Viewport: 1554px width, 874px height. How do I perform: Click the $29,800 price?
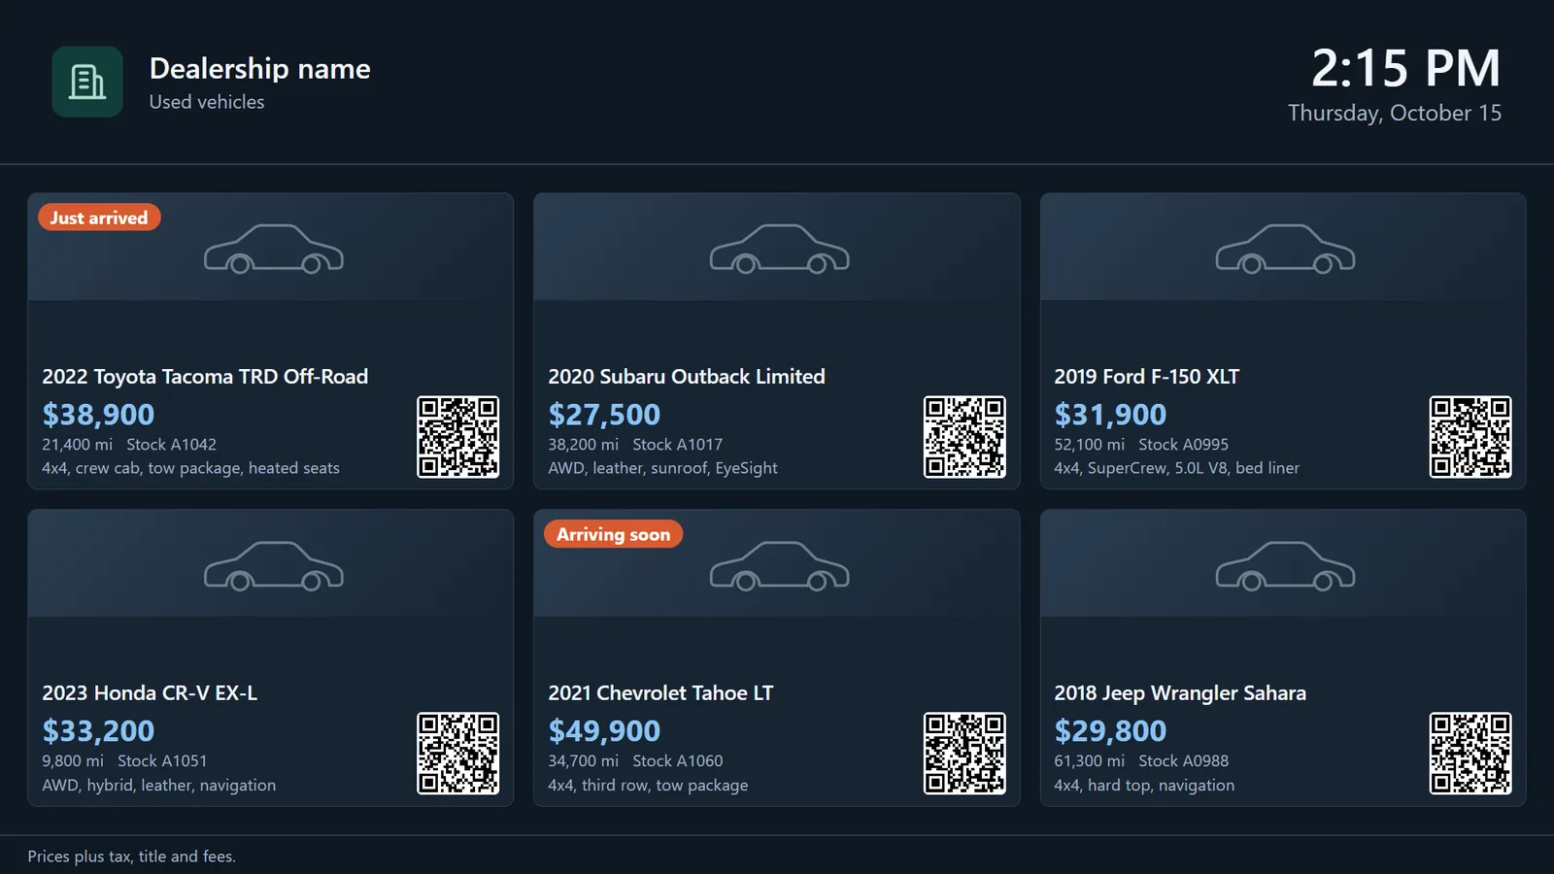pyautogui.click(x=1110, y=731)
